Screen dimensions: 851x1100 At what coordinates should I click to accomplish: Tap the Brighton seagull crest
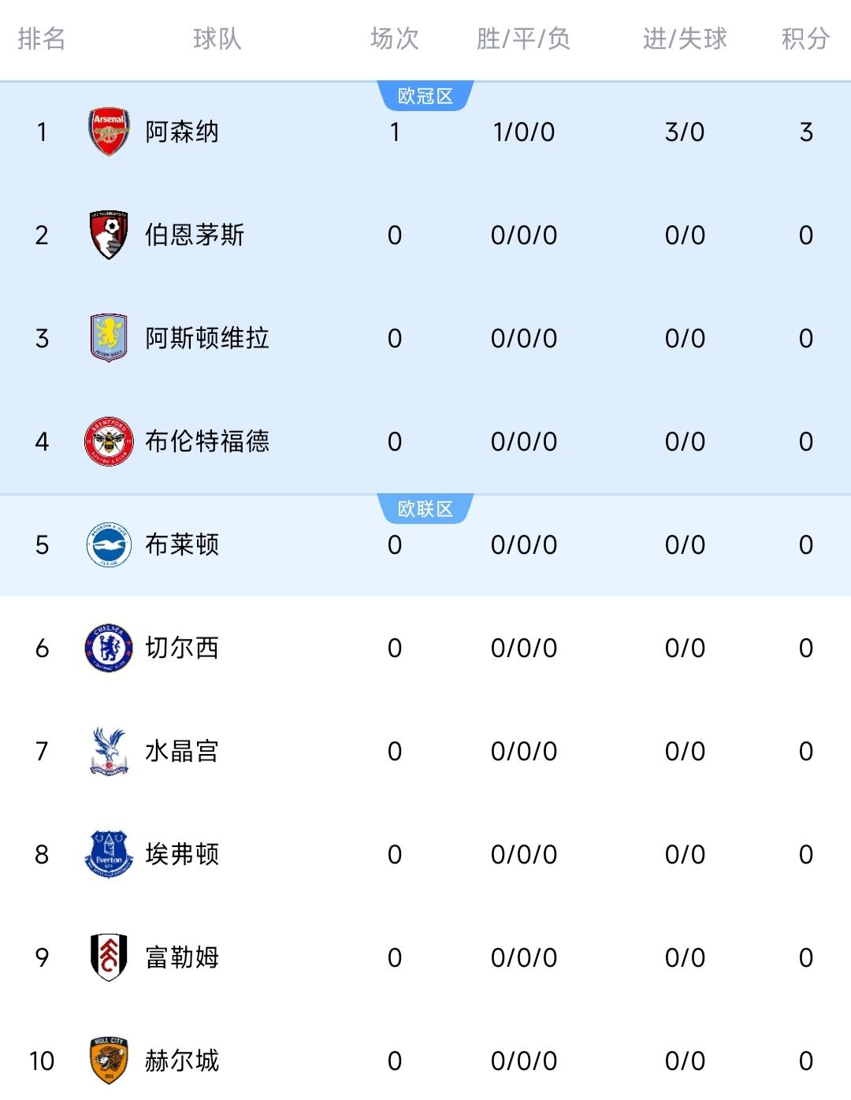pyautogui.click(x=109, y=544)
